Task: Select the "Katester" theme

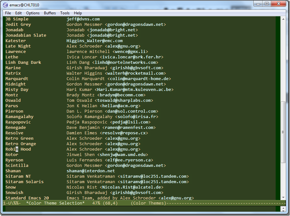Action: 16,41
